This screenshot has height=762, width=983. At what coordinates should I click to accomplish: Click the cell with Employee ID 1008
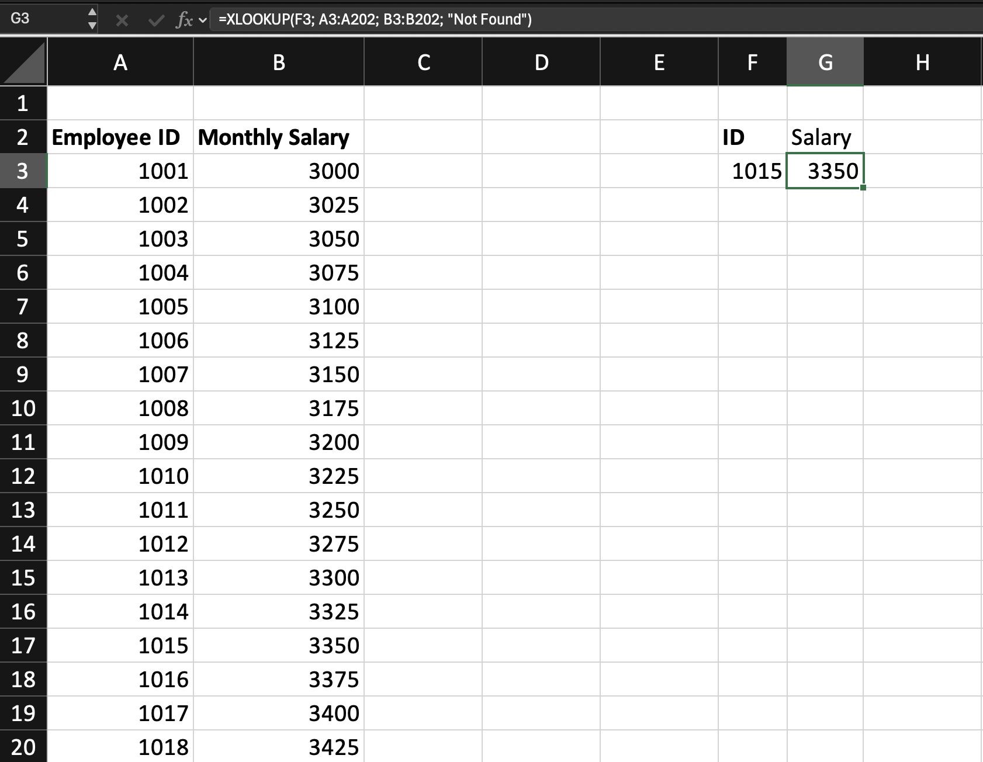(x=120, y=408)
